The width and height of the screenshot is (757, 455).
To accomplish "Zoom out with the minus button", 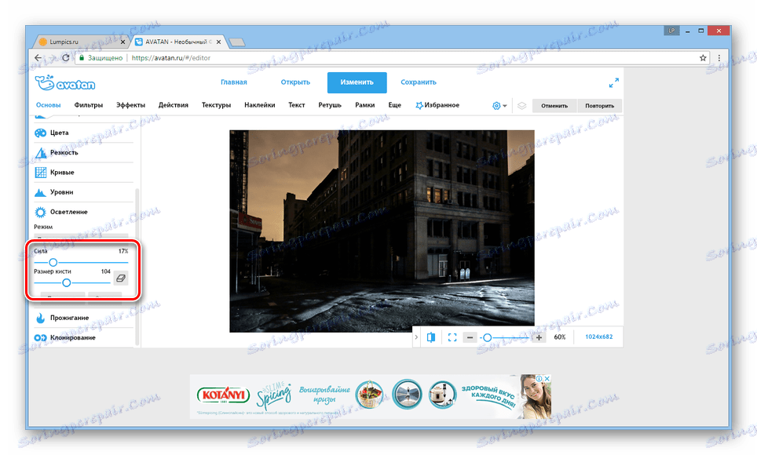I will pyautogui.click(x=470, y=337).
